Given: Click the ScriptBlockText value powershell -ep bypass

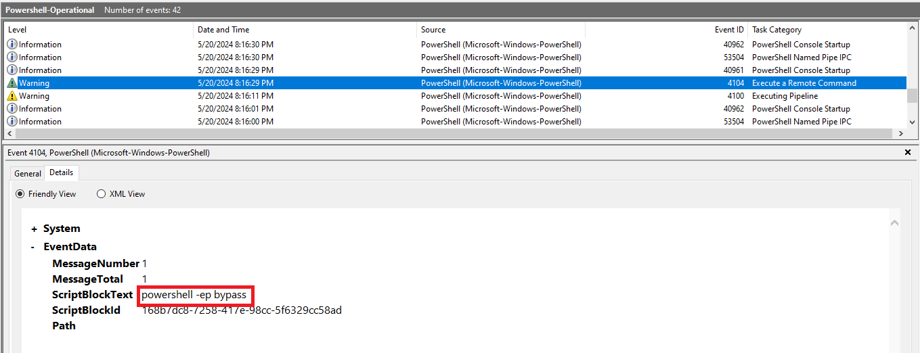Looking at the screenshot, I should pyautogui.click(x=194, y=295).
